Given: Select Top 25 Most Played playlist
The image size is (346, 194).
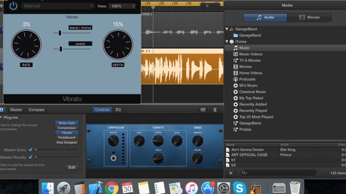Looking at the screenshot, I should tap(253, 117).
